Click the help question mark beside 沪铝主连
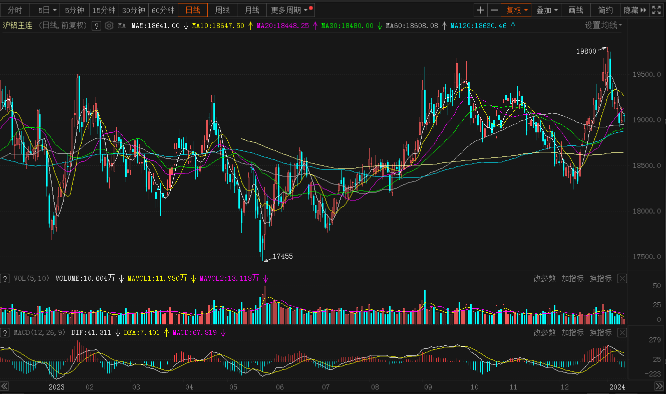The image size is (666, 394). [x=97, y=26]
